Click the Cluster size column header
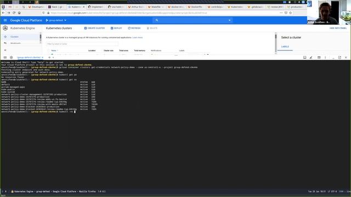Image resolution: width=351 pixels, height=197 pixels. pos(109,51)
